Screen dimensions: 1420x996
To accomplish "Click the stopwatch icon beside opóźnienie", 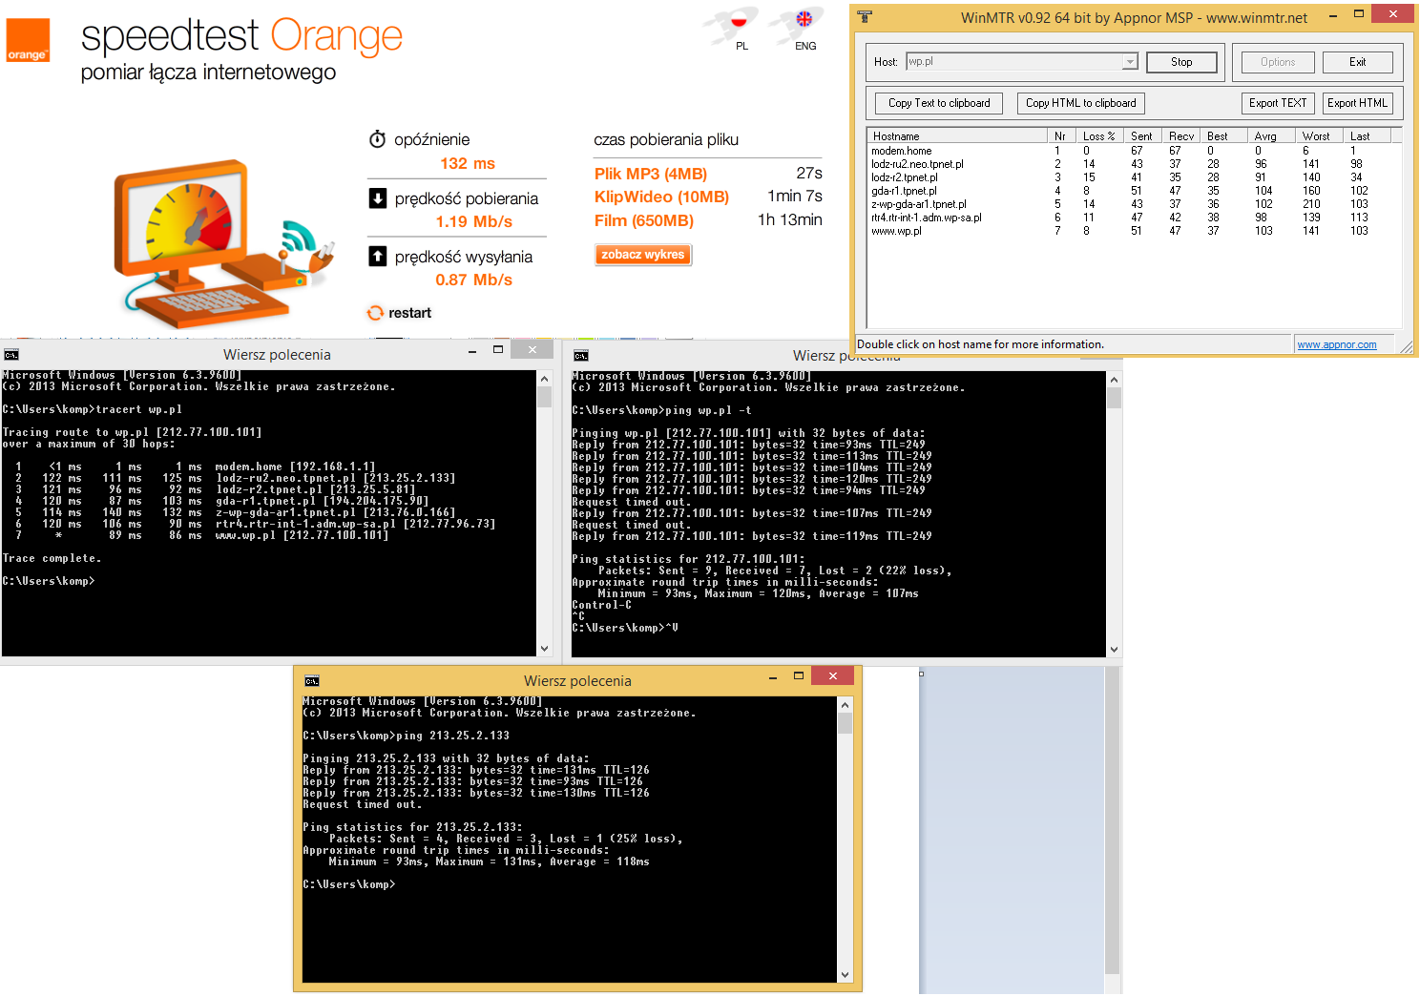I will coord(378,139).
